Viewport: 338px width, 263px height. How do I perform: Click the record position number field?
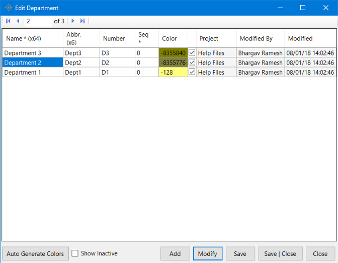point(39,21)
